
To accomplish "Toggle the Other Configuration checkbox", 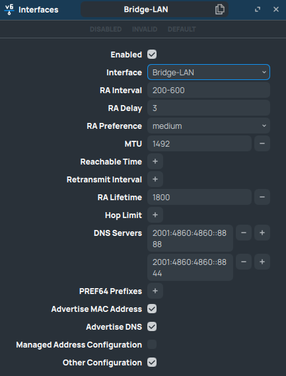I will tap(152, 362).
